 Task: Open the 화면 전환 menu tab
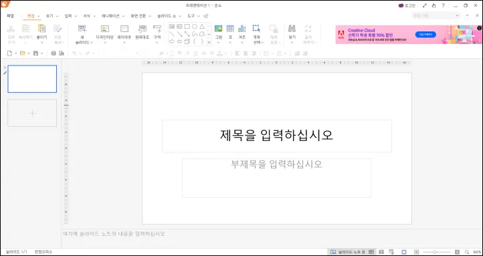click(x=138, y=15)
